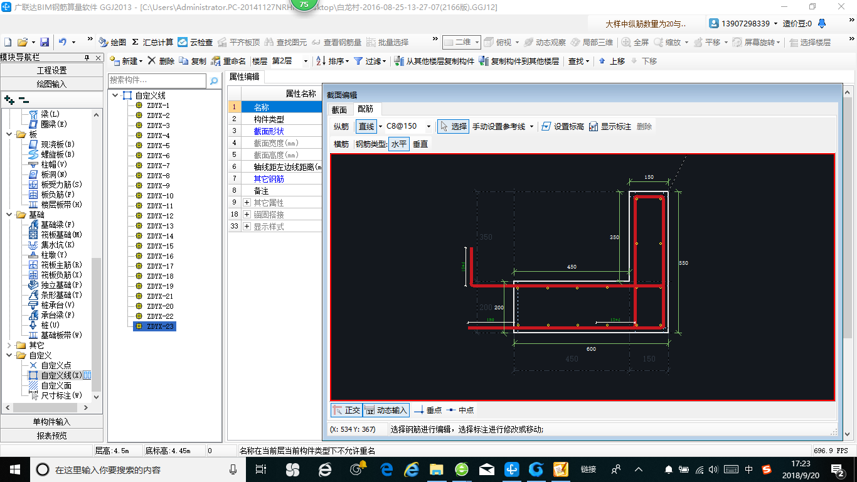Viewport: 857px width, 482px height.
Task: Open 绘图输入 section
Action: tap(51, 83)
